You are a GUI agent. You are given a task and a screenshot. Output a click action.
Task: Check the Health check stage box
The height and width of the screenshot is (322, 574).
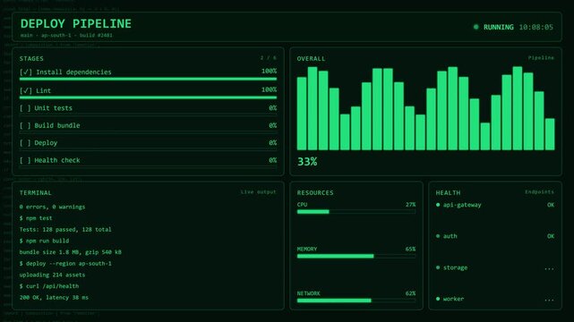[25, 160]
